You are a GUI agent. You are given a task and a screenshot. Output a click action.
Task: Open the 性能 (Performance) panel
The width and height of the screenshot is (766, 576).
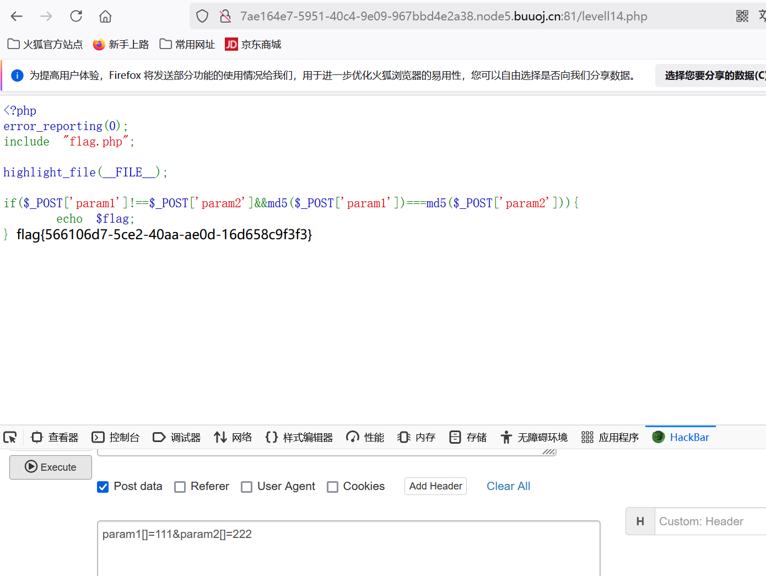[364, 437]
